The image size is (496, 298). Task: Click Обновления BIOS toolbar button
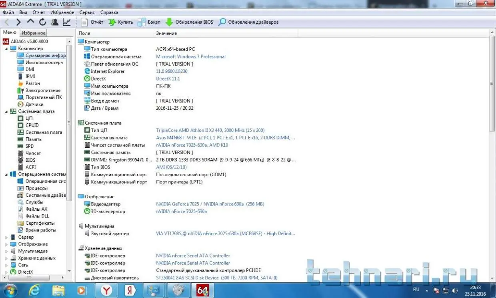[189, 22]
